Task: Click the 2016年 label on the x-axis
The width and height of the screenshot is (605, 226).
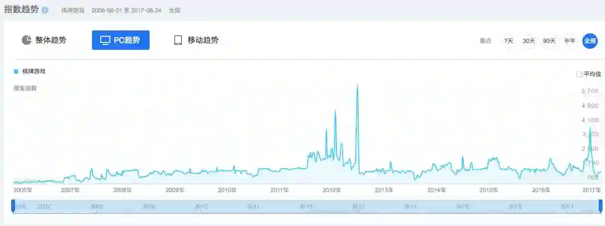Action: 541,190
